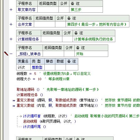The height and width of the screenshot is (140, 140).
Task: Click arrow icon beside 重定义数组 (源码 line
Action: click(x=14, y=101)
